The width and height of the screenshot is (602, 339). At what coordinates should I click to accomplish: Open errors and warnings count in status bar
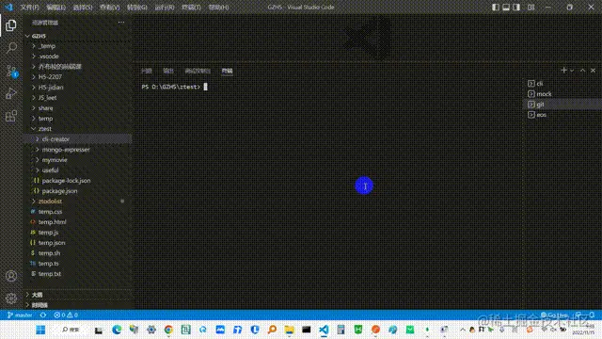tap(66, 315)
